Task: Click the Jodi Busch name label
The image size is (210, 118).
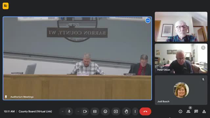Action: (x=163, y=101)
